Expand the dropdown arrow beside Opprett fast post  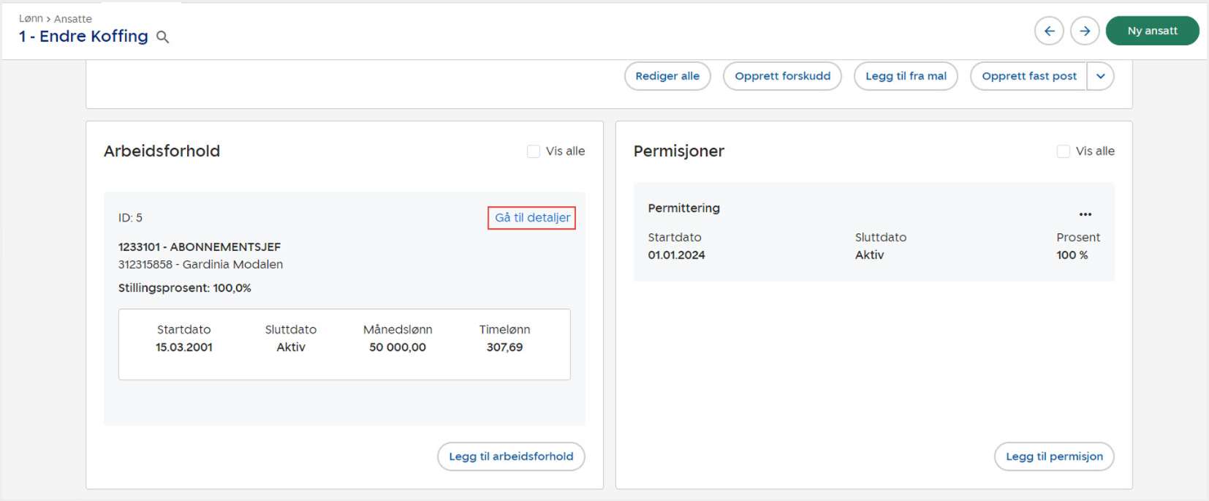coord(1100,76)
